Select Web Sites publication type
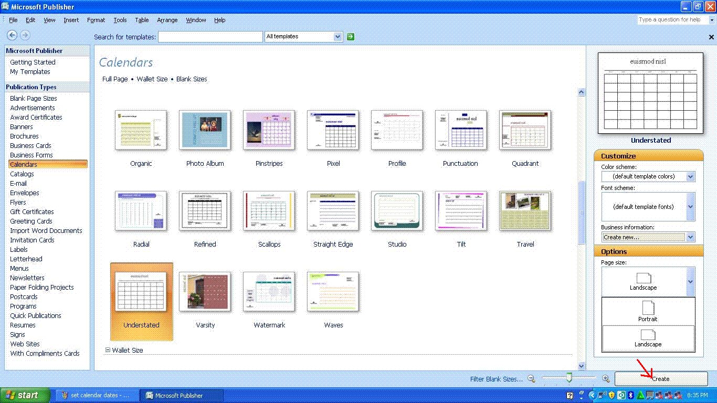Screen dimensions: 717x403 pyautogui.click(x=25, y=344)
